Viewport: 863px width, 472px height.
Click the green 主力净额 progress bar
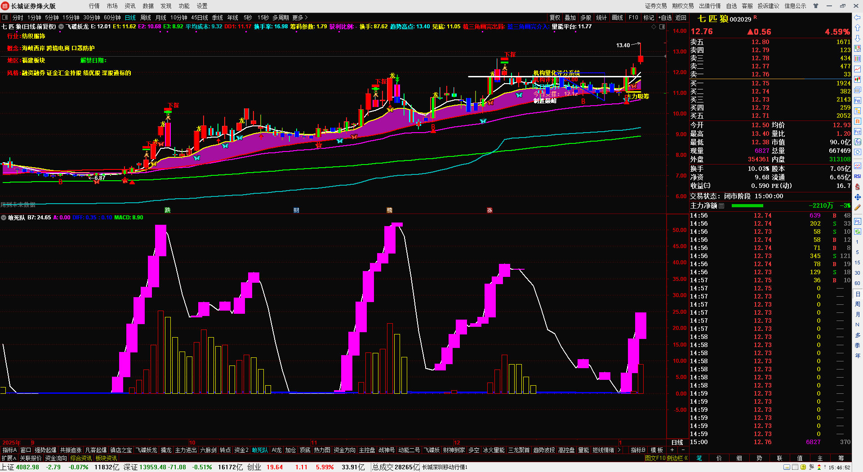[747, 205]
